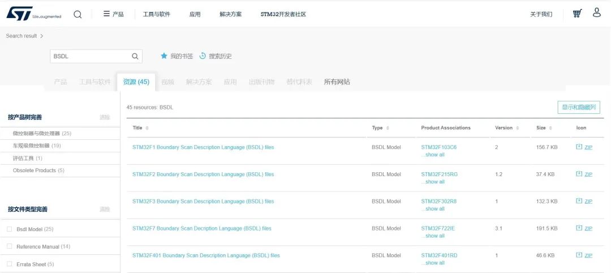Filter by Obsolete Products (5)
611x273 pixels.
point(38,170)
